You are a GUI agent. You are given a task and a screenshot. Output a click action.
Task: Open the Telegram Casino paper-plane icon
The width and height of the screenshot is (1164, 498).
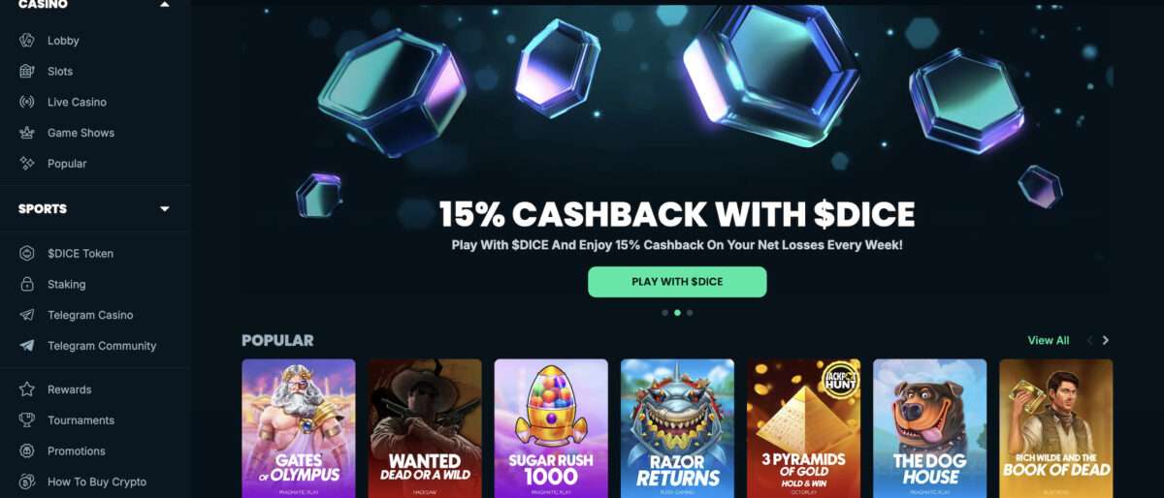pos(27,315)
